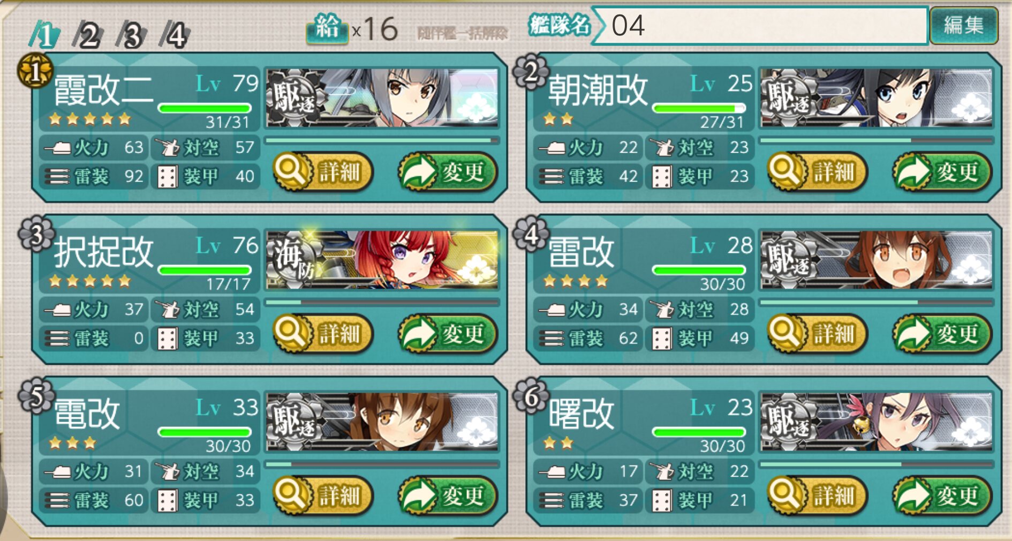Open 詳細 magnifier for 択捉改
The image size is (1012, 541).
[x=323, y=334]
